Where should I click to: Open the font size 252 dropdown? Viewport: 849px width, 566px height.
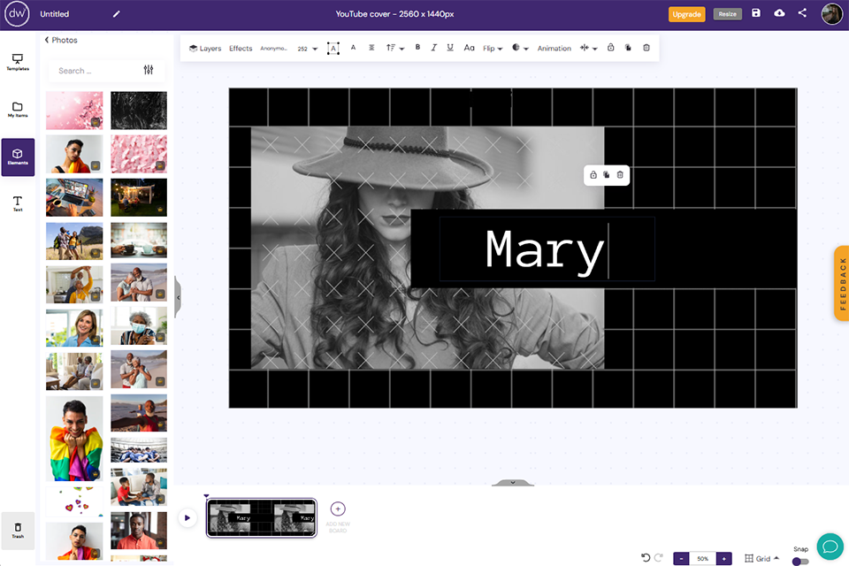point(307,49)
